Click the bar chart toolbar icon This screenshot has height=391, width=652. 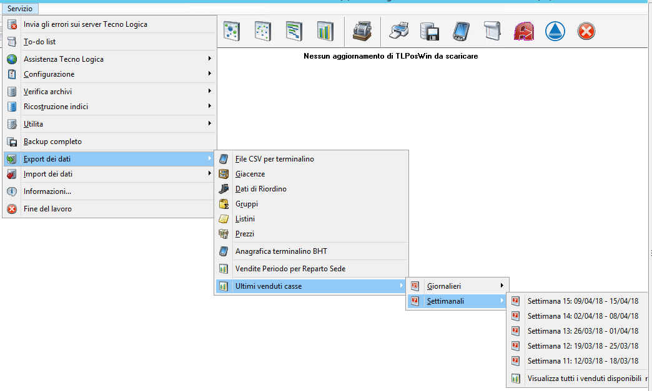(x=325, y=31)
